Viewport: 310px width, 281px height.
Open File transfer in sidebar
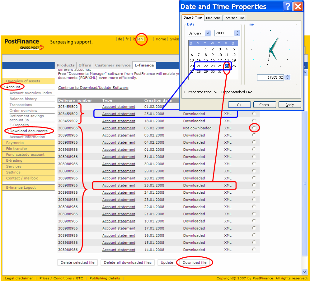(16, 149)
